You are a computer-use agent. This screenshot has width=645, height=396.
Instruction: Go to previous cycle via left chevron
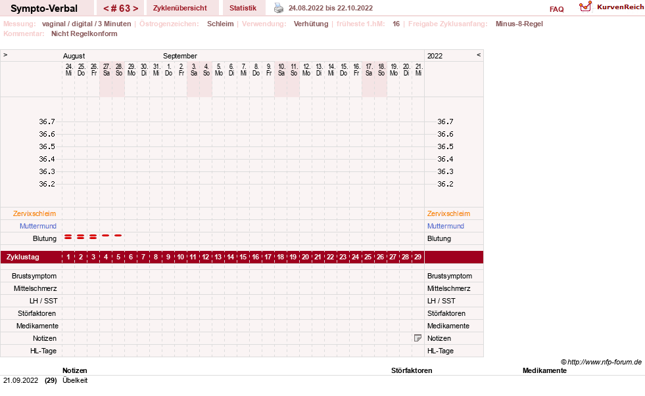tap(106, 9)
